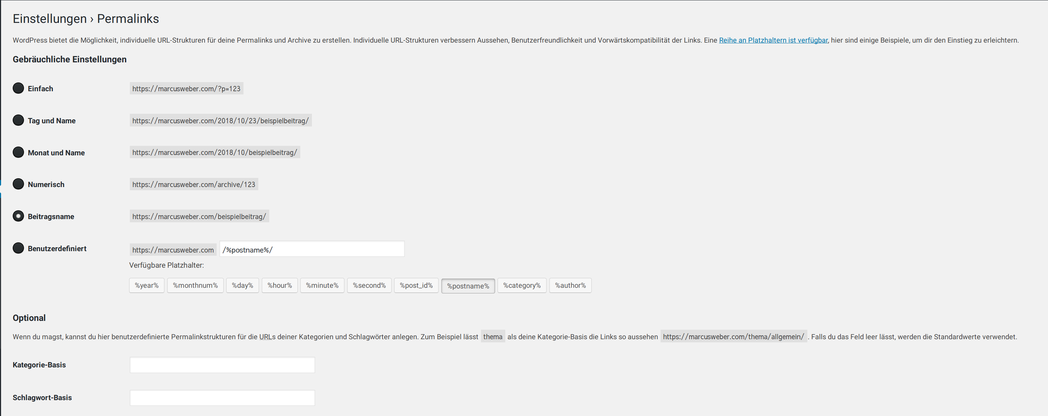Viewport: 1048px width, 416px height.
Task: Open the Reihe an Platzhaltern link
Action: point(773,40)
